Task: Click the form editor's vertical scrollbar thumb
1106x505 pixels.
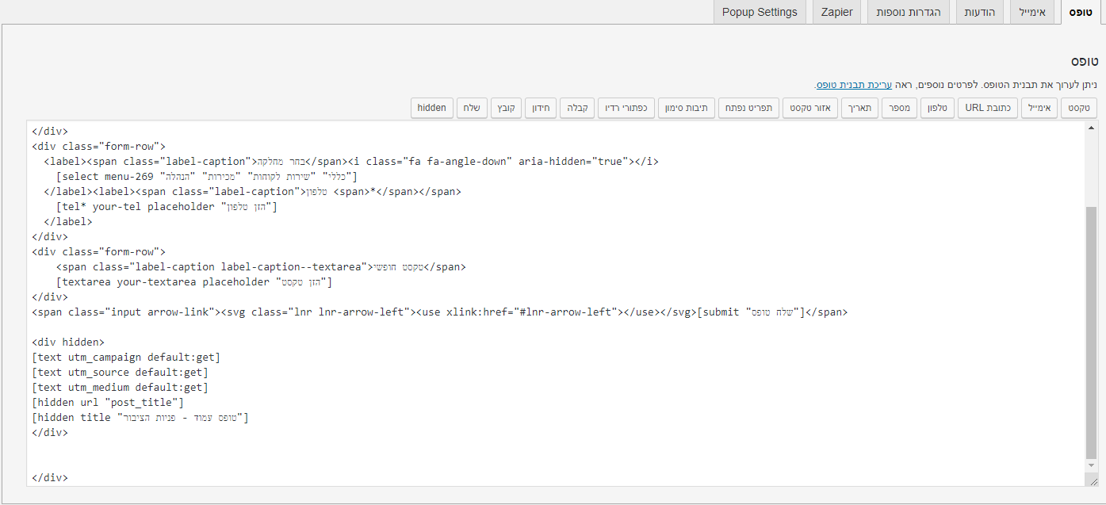Action: pos(1091,331)
